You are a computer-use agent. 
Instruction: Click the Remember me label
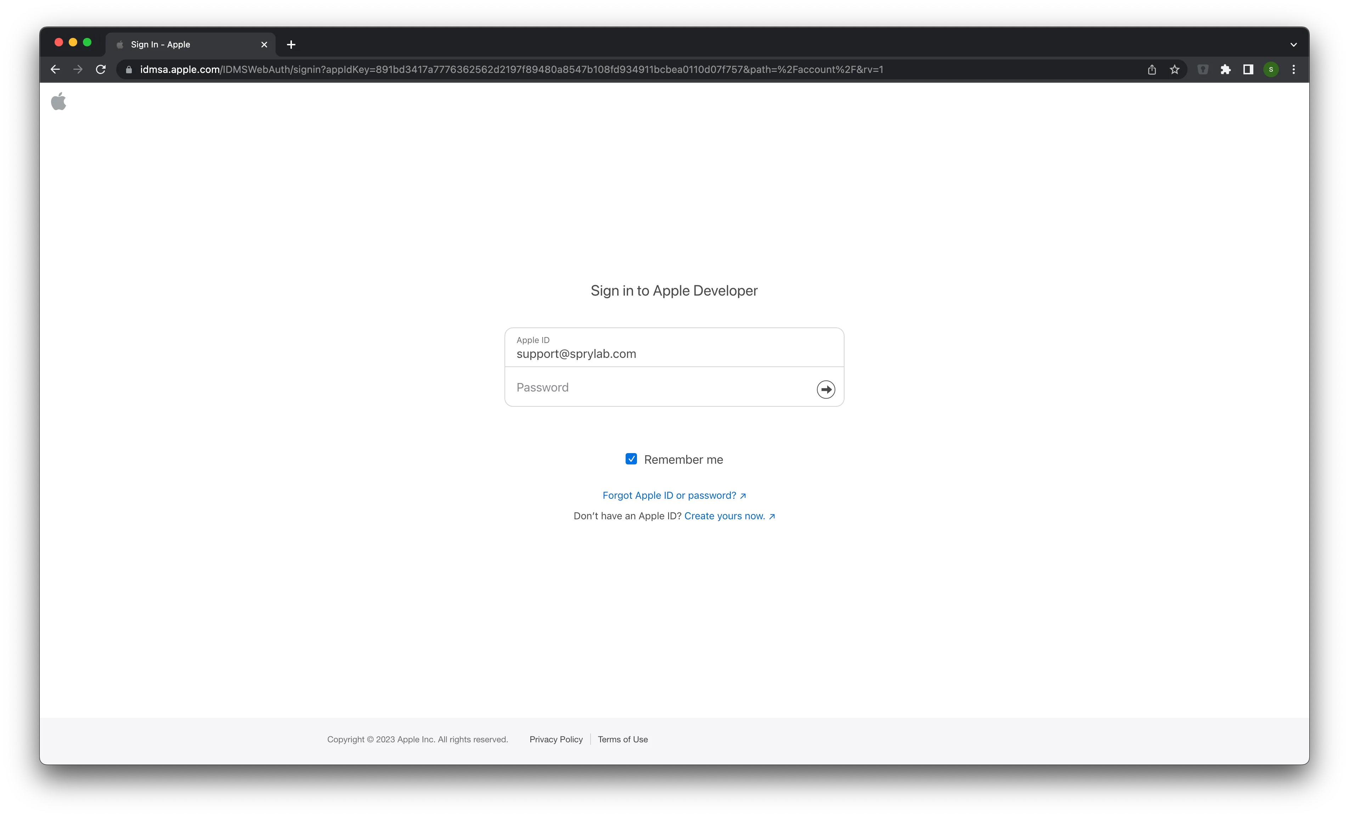[683, 460]
